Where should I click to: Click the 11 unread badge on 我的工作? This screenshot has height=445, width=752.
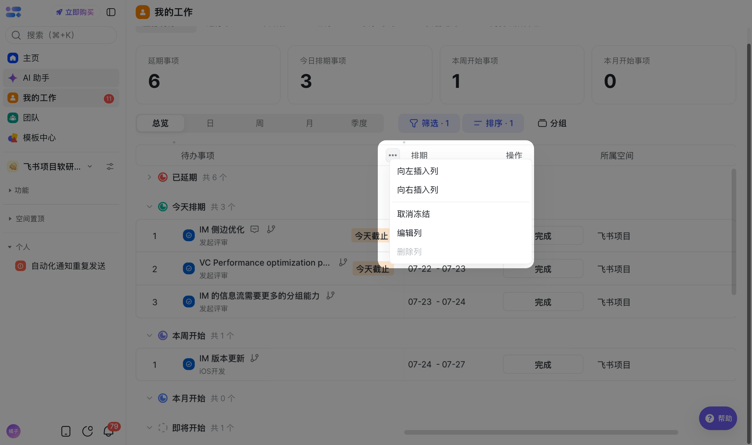pyautogui.click(x=109, y=98)
